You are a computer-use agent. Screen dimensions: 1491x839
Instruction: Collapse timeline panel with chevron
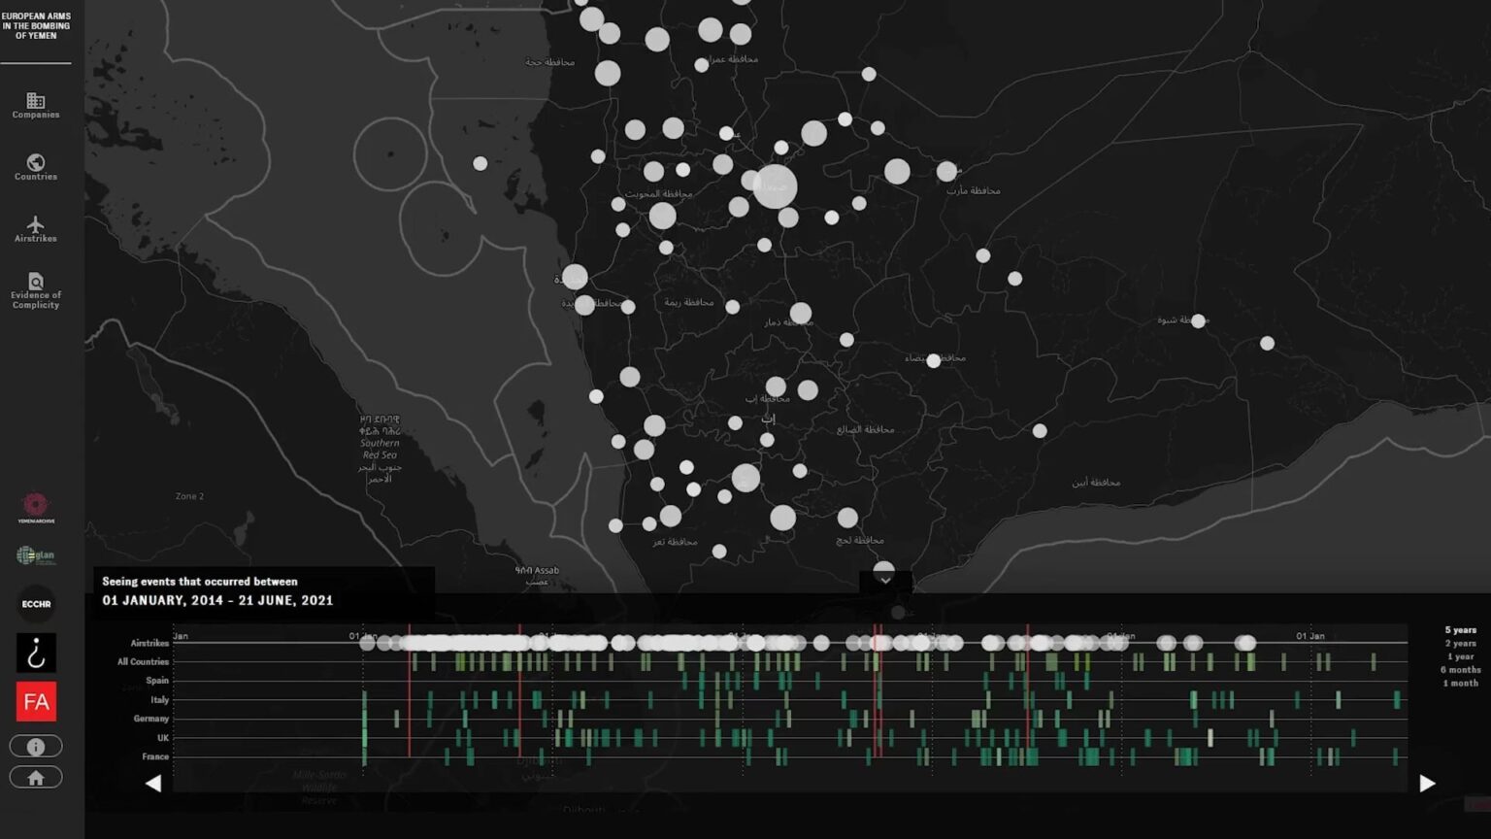point(884,580)
